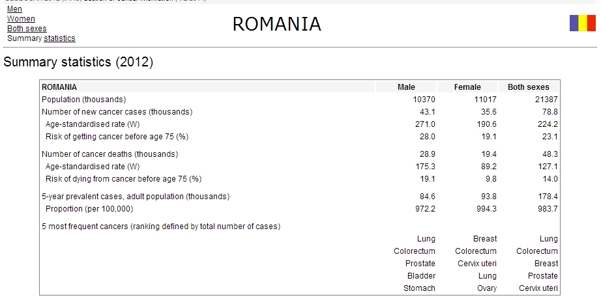Click the Cervix uteri entry under Female
601x302 pixels.
tap(476, 264)
